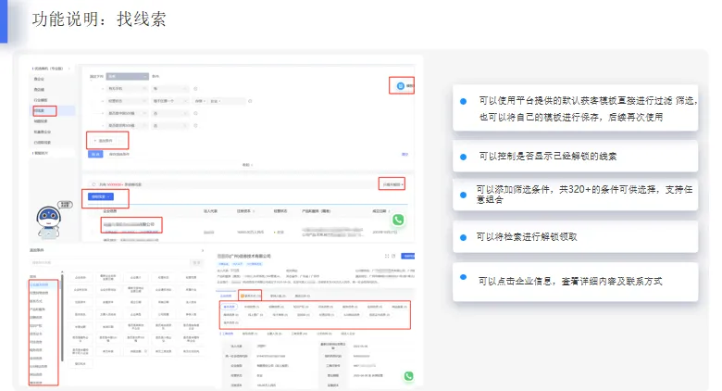Open the 等于任意一个 operator dropdown
This screenshot has height=391, width=722.
[x=170, y=101]
